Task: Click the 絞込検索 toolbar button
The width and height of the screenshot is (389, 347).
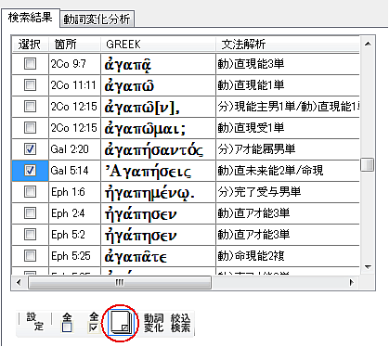Action: (180, 323)
